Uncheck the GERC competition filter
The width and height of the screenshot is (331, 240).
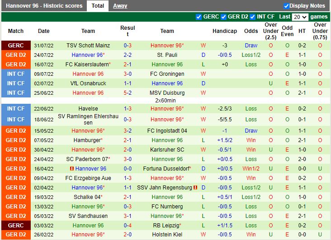tap(199, 17)
